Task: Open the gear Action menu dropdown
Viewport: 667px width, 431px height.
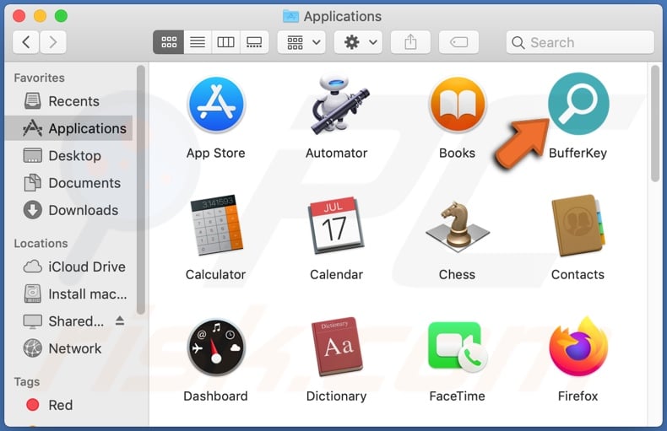Action: (358, 42)
